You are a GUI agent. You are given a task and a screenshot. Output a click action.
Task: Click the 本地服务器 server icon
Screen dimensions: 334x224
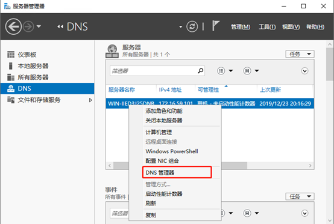pyautogui.click(x=11, y=66)
